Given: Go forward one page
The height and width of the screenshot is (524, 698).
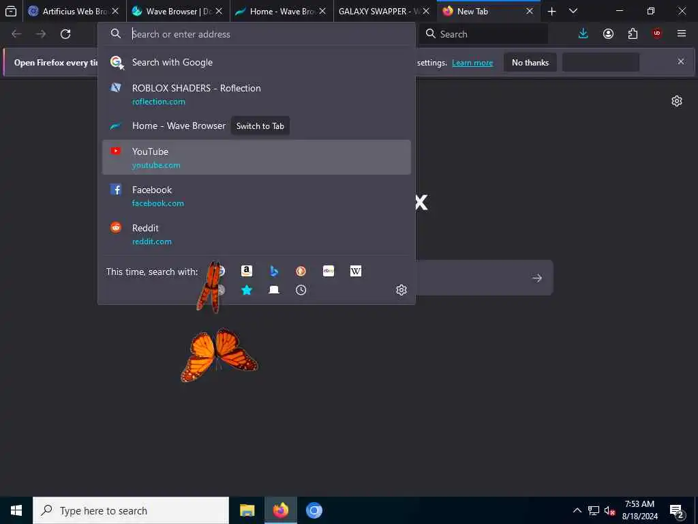Looking at the screenshot, I should point(41,34).
